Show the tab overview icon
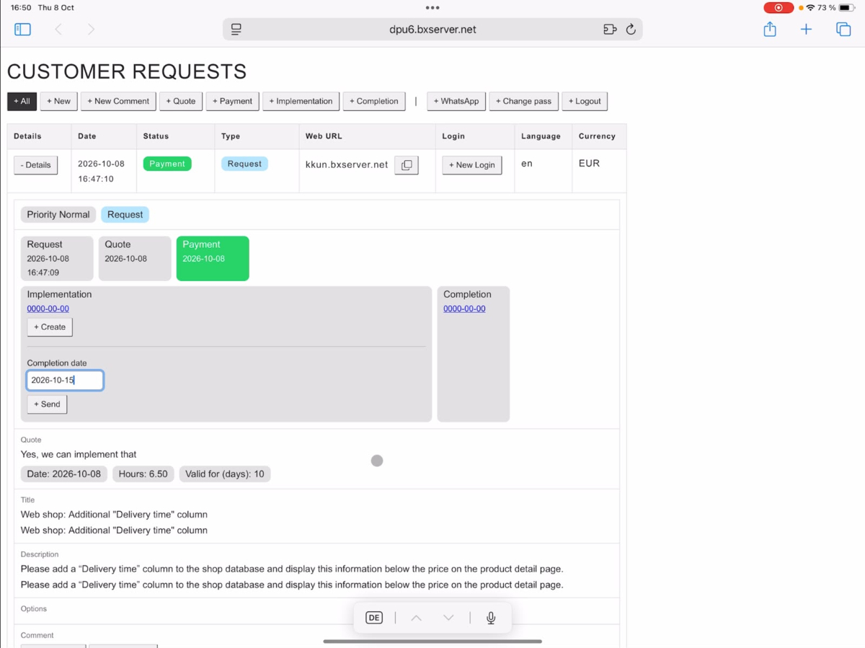This screenshot has width=865, height=648. (843, 30)
